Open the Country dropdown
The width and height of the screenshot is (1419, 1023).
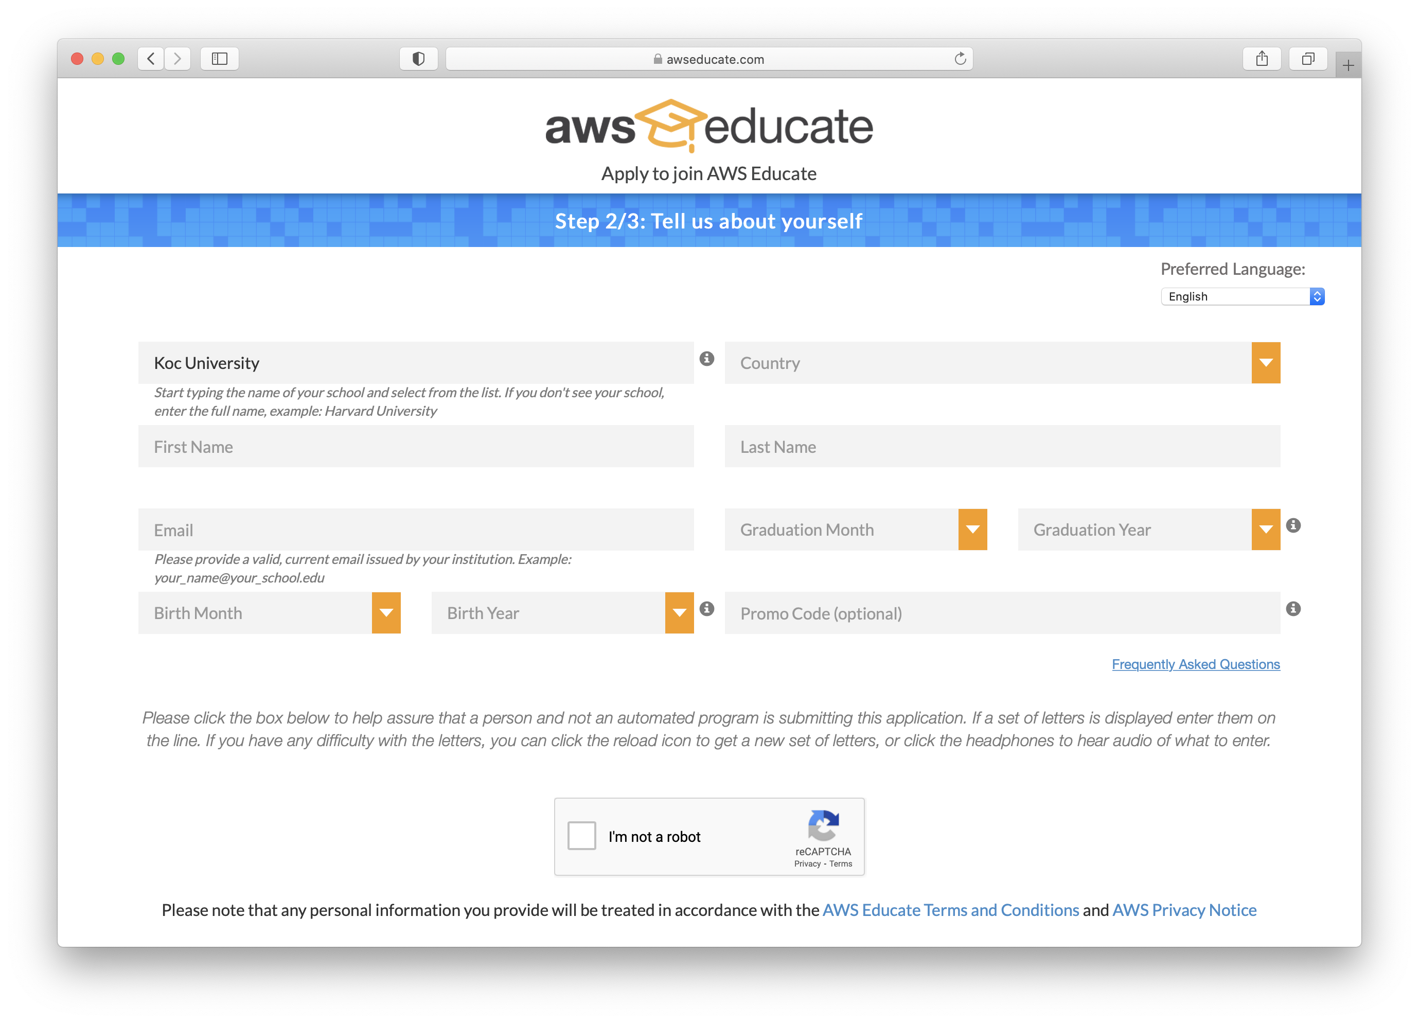coord(1266,362)
